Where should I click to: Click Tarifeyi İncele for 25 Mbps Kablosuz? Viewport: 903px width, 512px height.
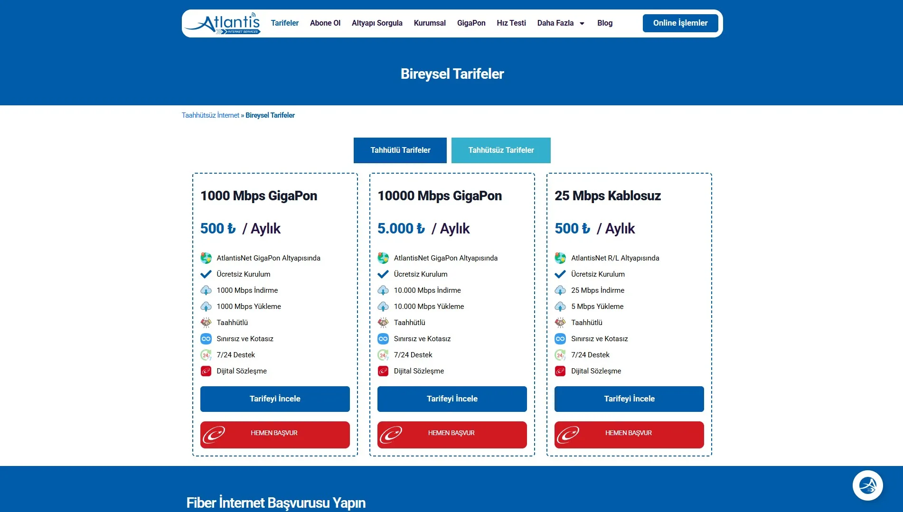629,399
